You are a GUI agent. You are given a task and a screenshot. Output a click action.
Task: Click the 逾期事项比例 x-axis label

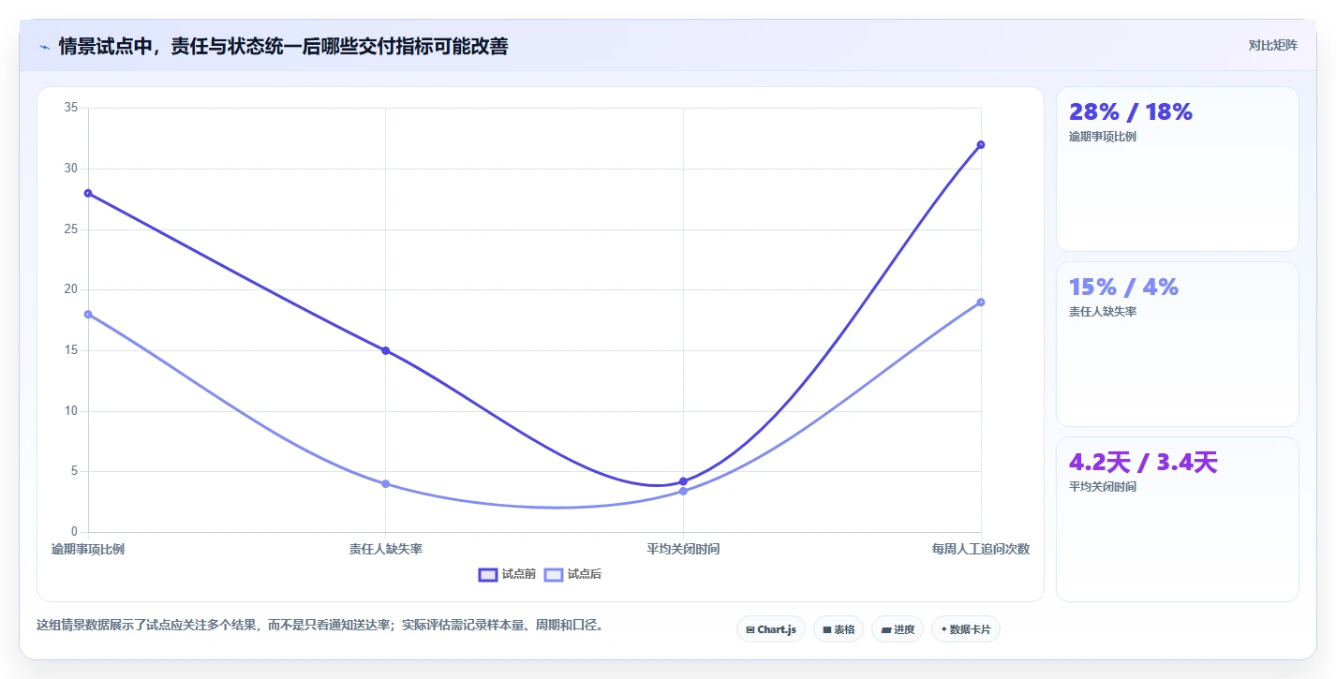click(x=88, y=549)
